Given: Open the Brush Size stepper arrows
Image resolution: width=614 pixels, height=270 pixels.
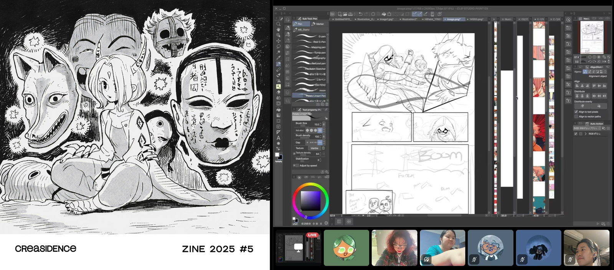Looking at the screenshot, I should [x=324, y=124].
